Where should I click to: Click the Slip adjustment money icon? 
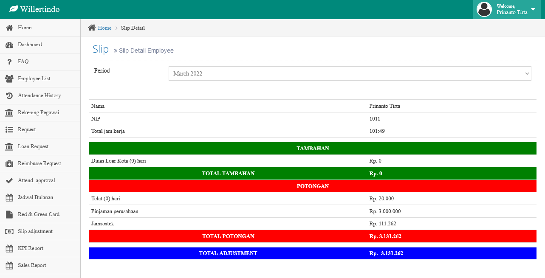pyautogui.click(x=9, y=232)
